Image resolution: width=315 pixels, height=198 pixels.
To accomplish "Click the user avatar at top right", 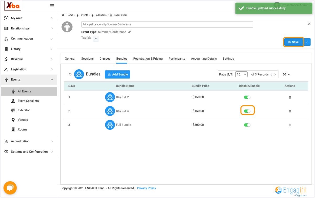I will point(277,5).
